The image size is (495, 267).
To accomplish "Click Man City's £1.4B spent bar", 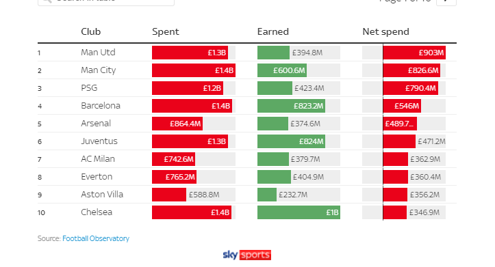I will pos(194,70).
